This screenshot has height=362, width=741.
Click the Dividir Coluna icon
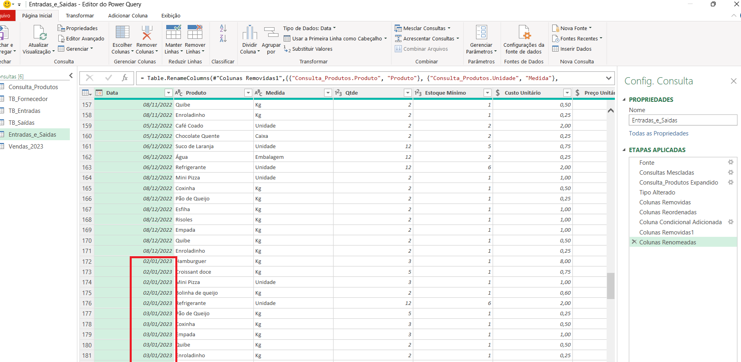coord(250,32)
